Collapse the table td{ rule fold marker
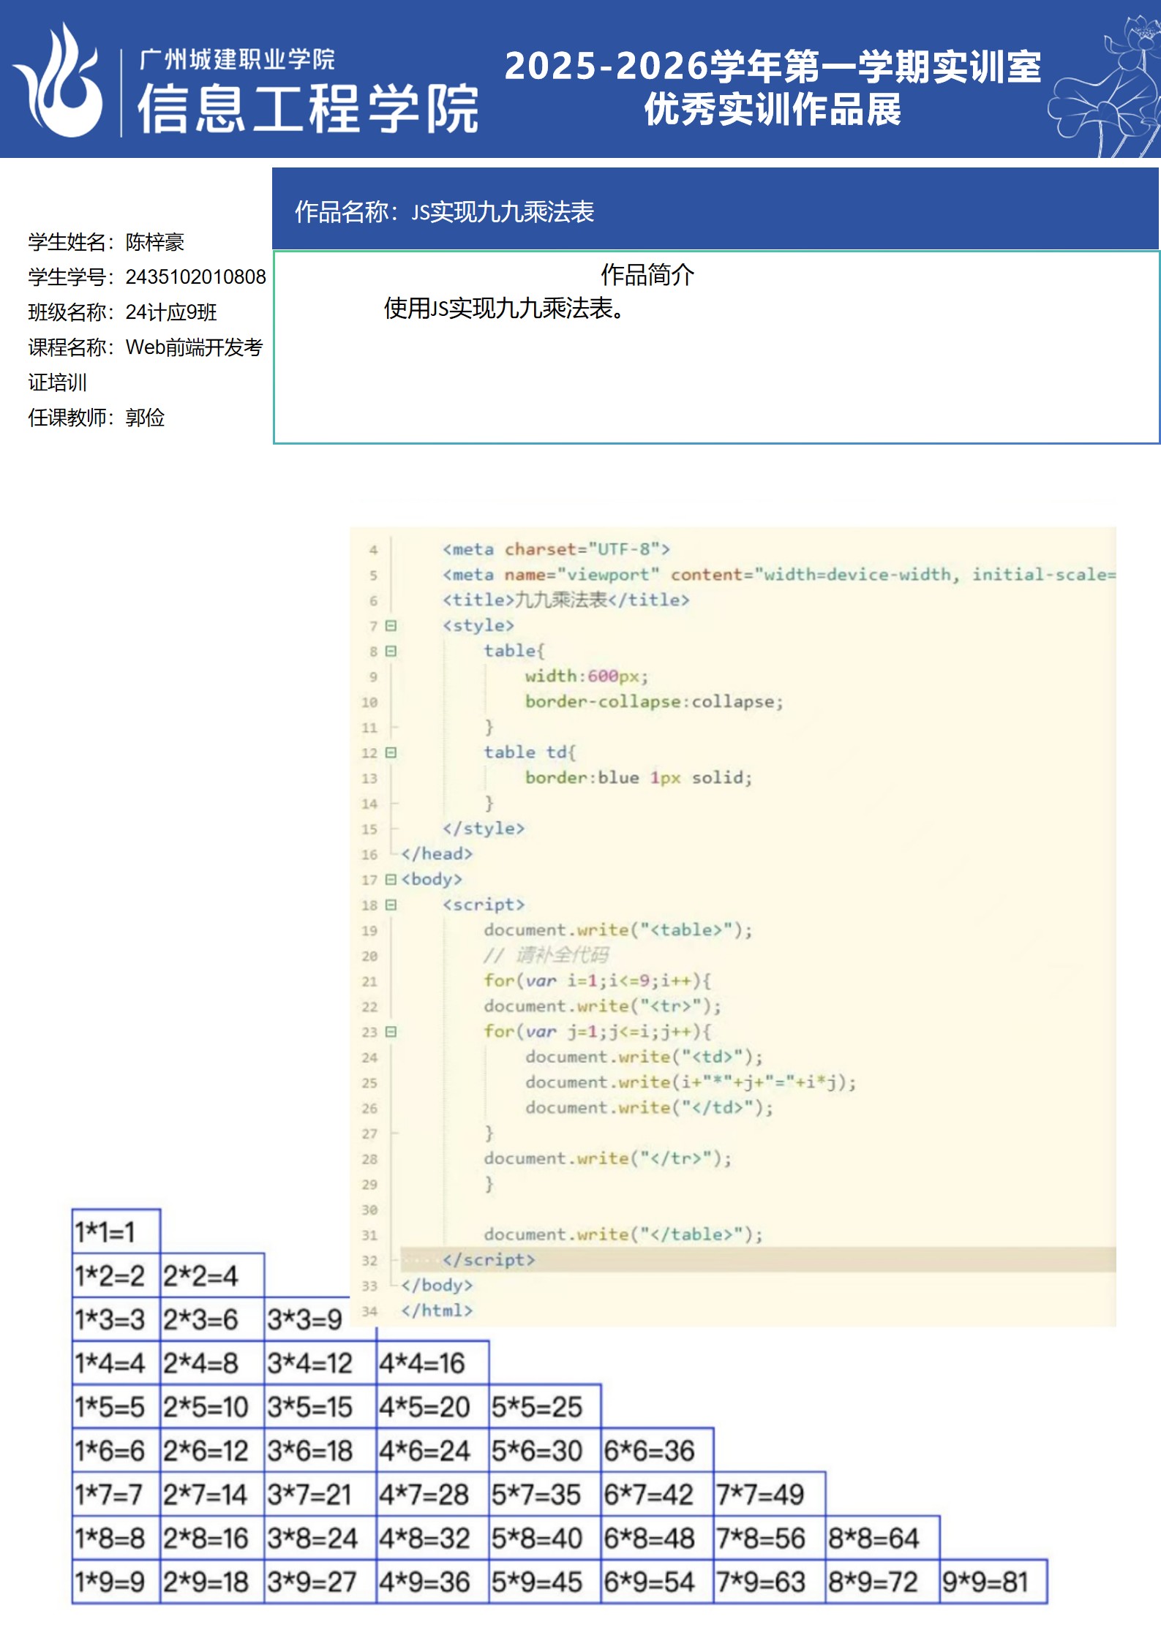 click(x=391, y=752)
